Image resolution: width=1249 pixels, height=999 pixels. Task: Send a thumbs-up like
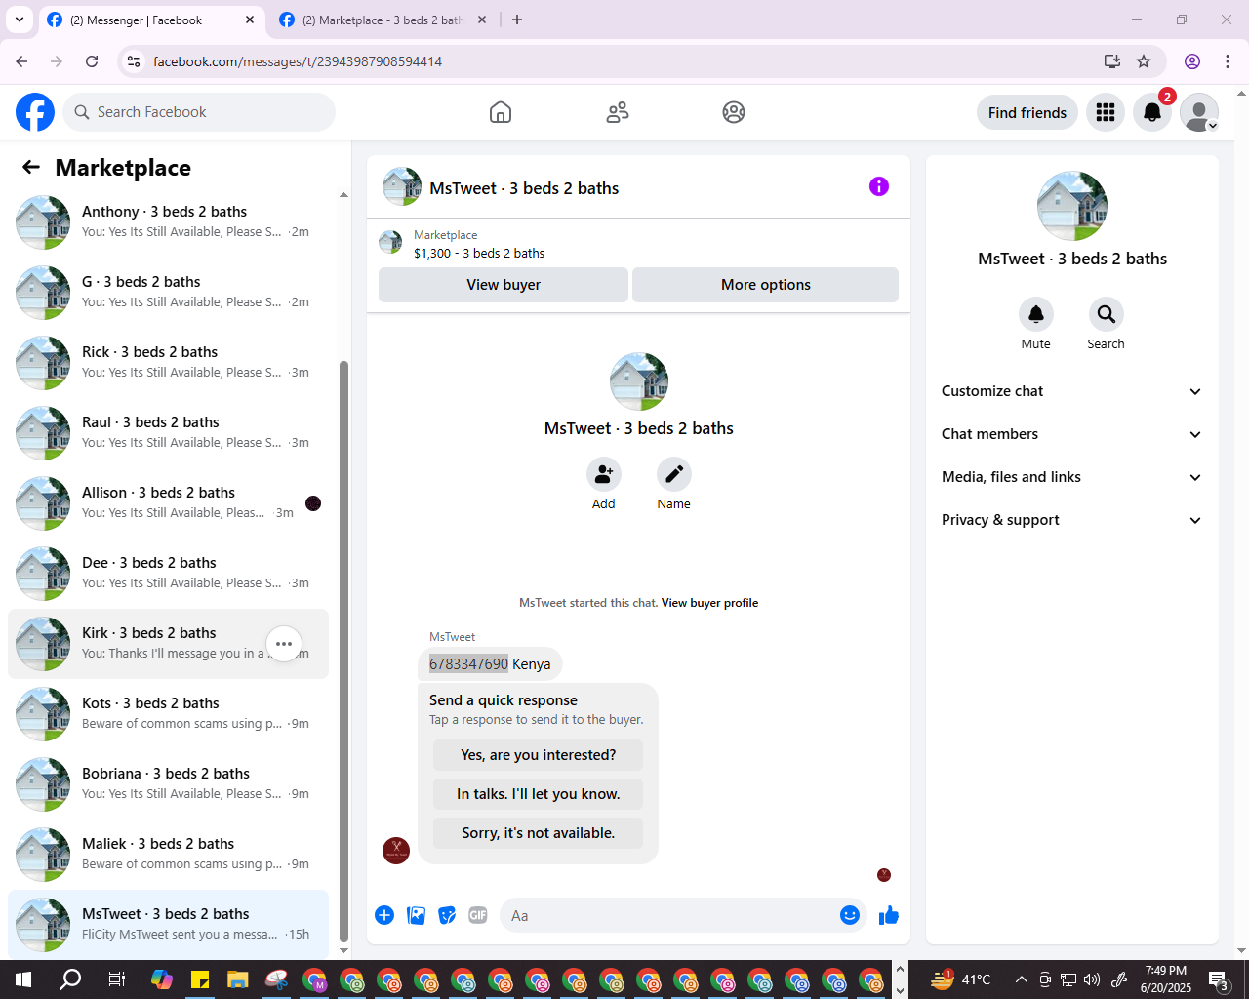tap(889, 915)
